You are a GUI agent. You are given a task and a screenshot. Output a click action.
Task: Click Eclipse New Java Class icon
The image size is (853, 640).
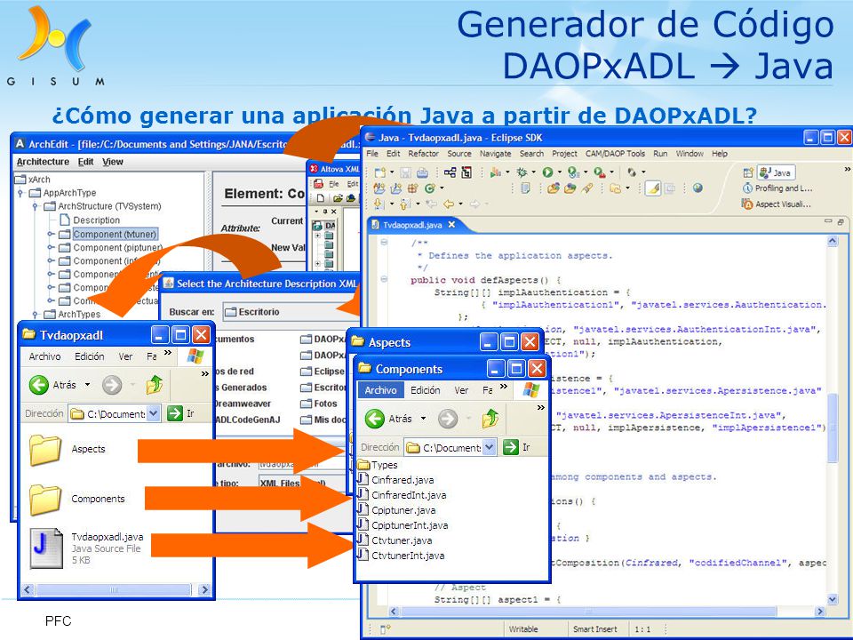tap(430, 188)
